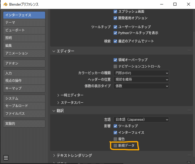Select インターフェイス category tab
The width and height of the screenshot is (195, 164).
click(24, 15)
